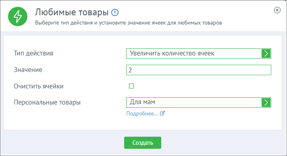Click the green lightning bolt icon
Viewport: 287px width, 156px height.
(18, 16)
